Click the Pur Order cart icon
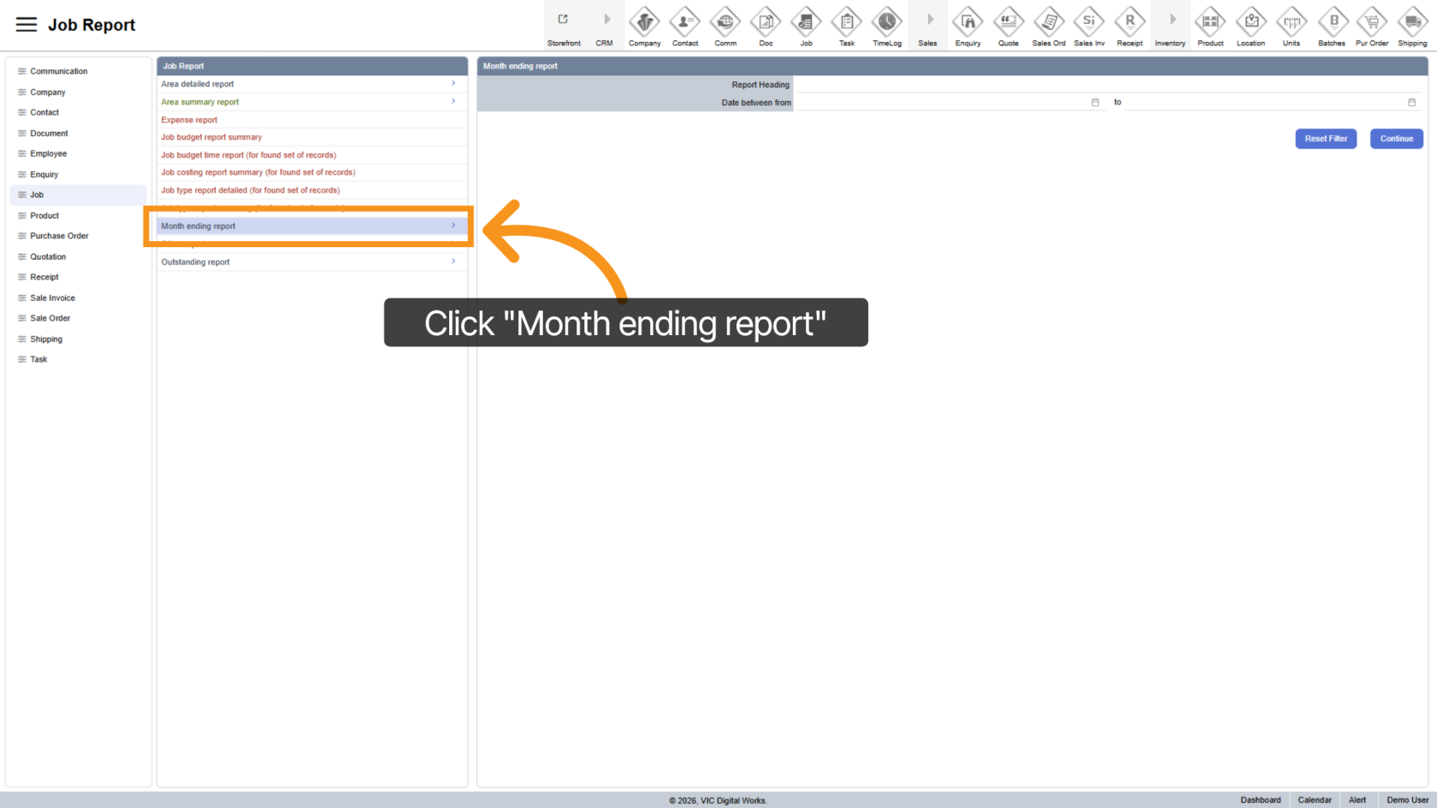The width and height of the screenshot is (1437, 808). 1372,22
